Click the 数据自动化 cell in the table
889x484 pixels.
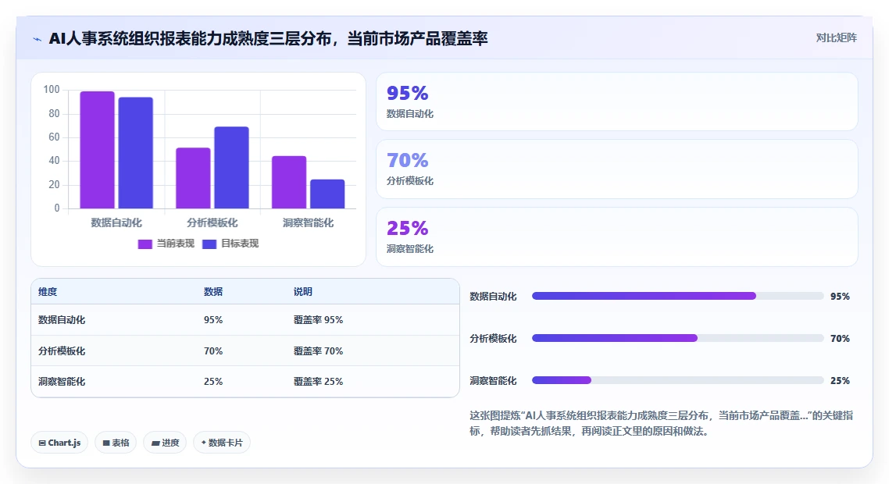[x=62, y=319]
